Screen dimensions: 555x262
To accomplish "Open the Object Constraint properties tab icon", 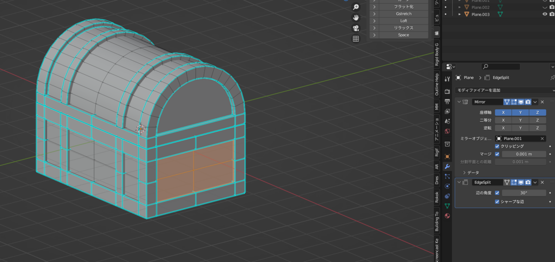I will click(447, 196).
